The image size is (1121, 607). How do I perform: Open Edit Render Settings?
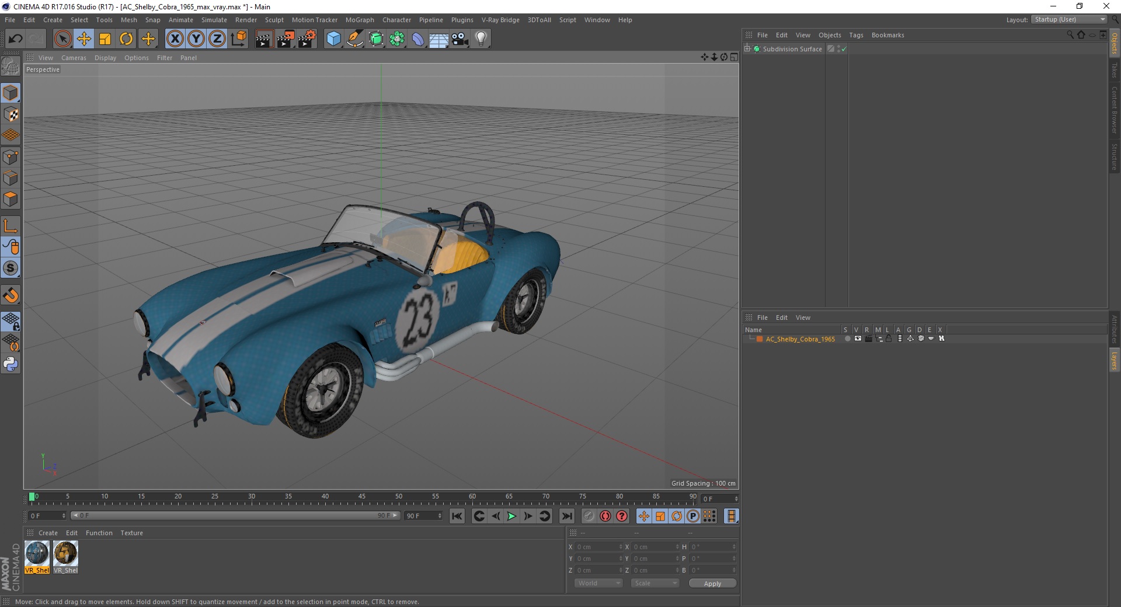point(307,39)
